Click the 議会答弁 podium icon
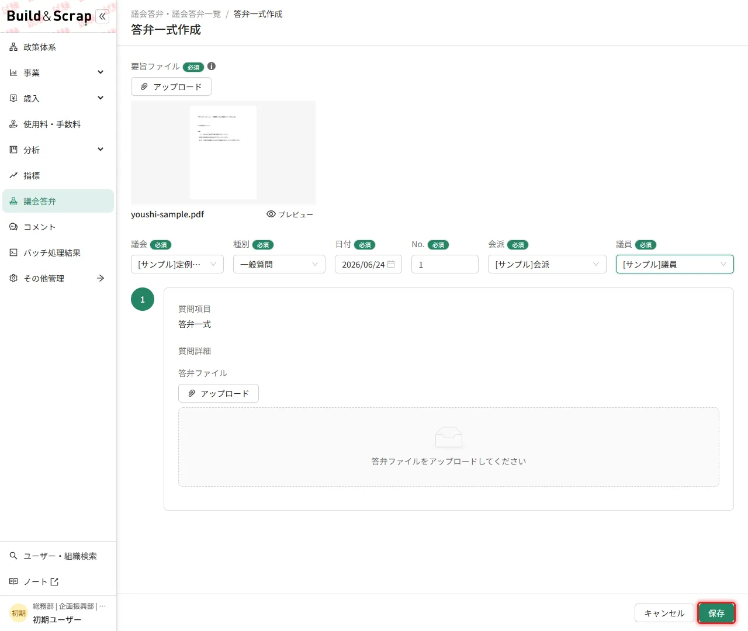 coord(13,201)
